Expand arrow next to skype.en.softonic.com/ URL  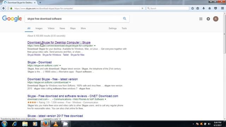coord(60,66)
